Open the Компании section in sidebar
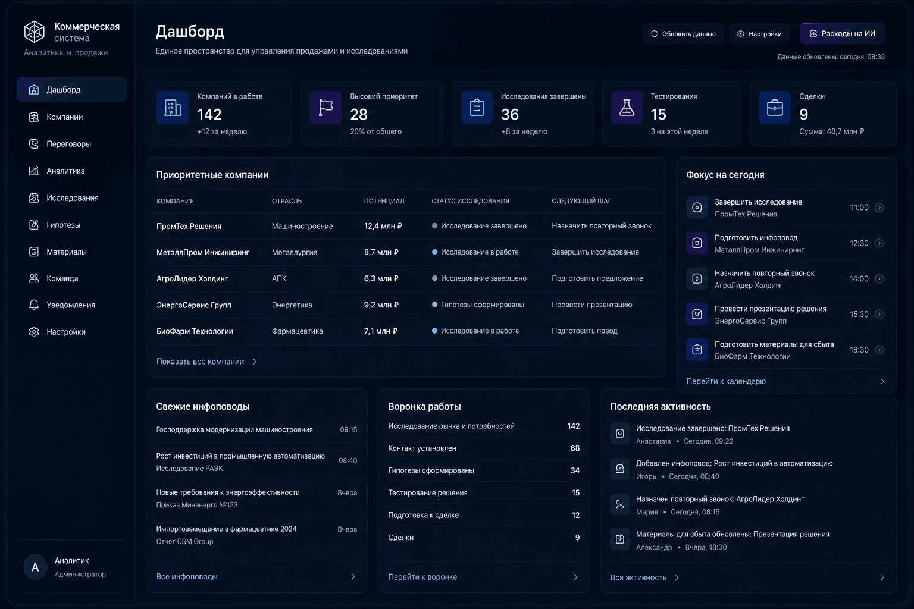 [x=72, y=117]
